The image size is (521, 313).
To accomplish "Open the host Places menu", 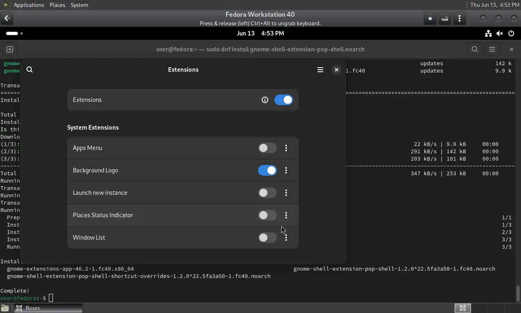I will point(57,5).
